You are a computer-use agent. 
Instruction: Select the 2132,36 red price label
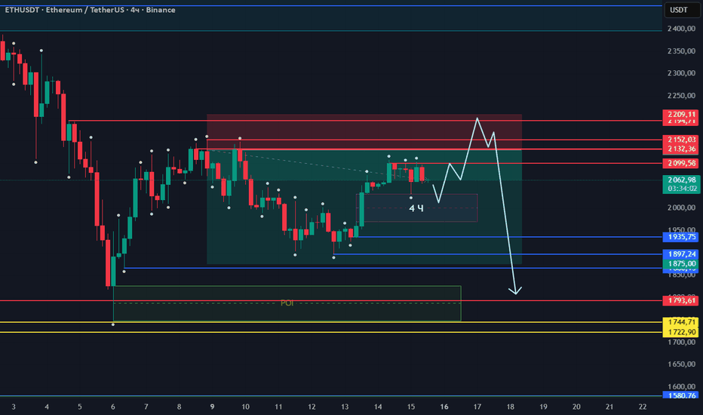click(681, 149)
